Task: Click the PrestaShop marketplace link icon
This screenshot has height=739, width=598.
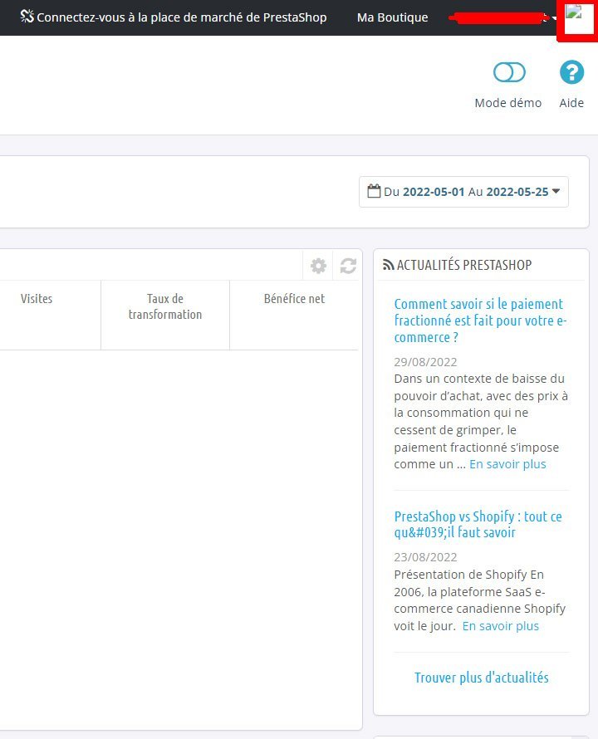Action: tap(27, 17)
